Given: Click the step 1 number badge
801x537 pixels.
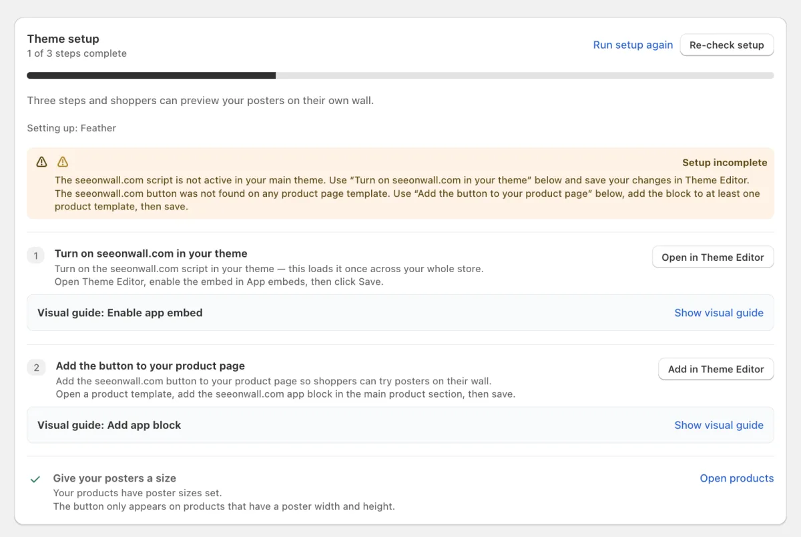Looking at the screenshot, I should click(35, 255).
